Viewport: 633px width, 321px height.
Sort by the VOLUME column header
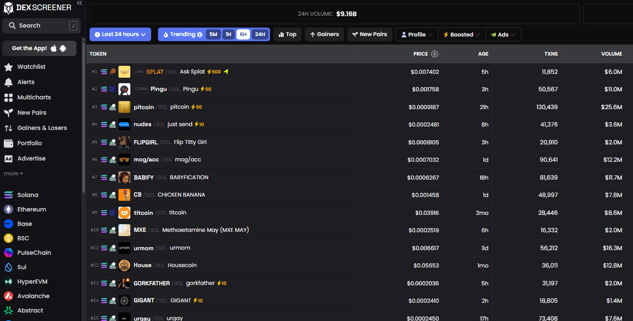point(611,54)
